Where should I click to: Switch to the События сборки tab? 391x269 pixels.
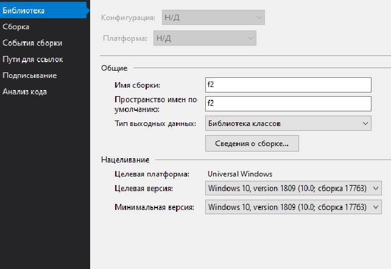pyautogui.click(x=32, y=43)
